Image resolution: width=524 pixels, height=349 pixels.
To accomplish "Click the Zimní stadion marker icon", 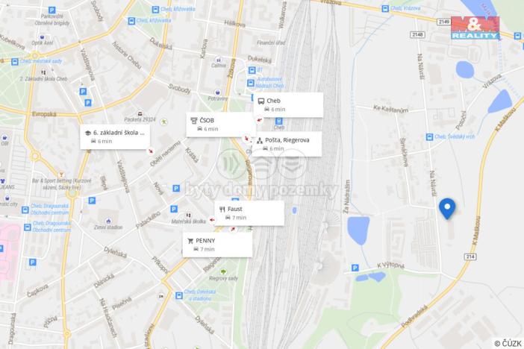I will pos(108,221).
